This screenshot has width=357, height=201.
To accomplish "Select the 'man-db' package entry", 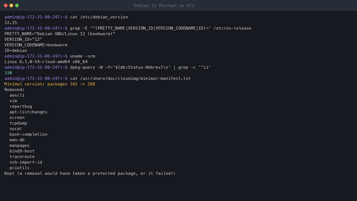I will (x=17, y=140).
